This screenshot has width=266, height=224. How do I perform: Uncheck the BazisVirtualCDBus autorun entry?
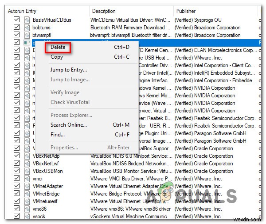(17, 20)
